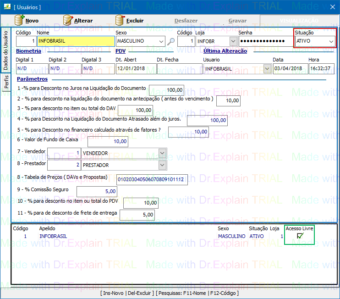Viewport: 340px width, 299px height.
Task: Click the Senha password field
Action: [x=265, y=41]
